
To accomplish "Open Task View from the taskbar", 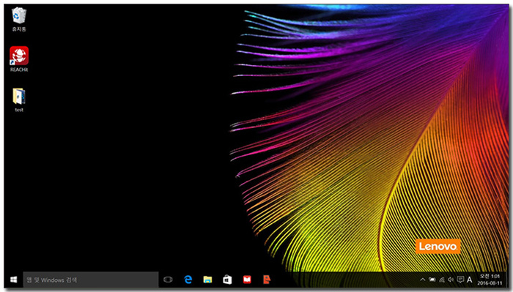I will [x=168, y=280].
